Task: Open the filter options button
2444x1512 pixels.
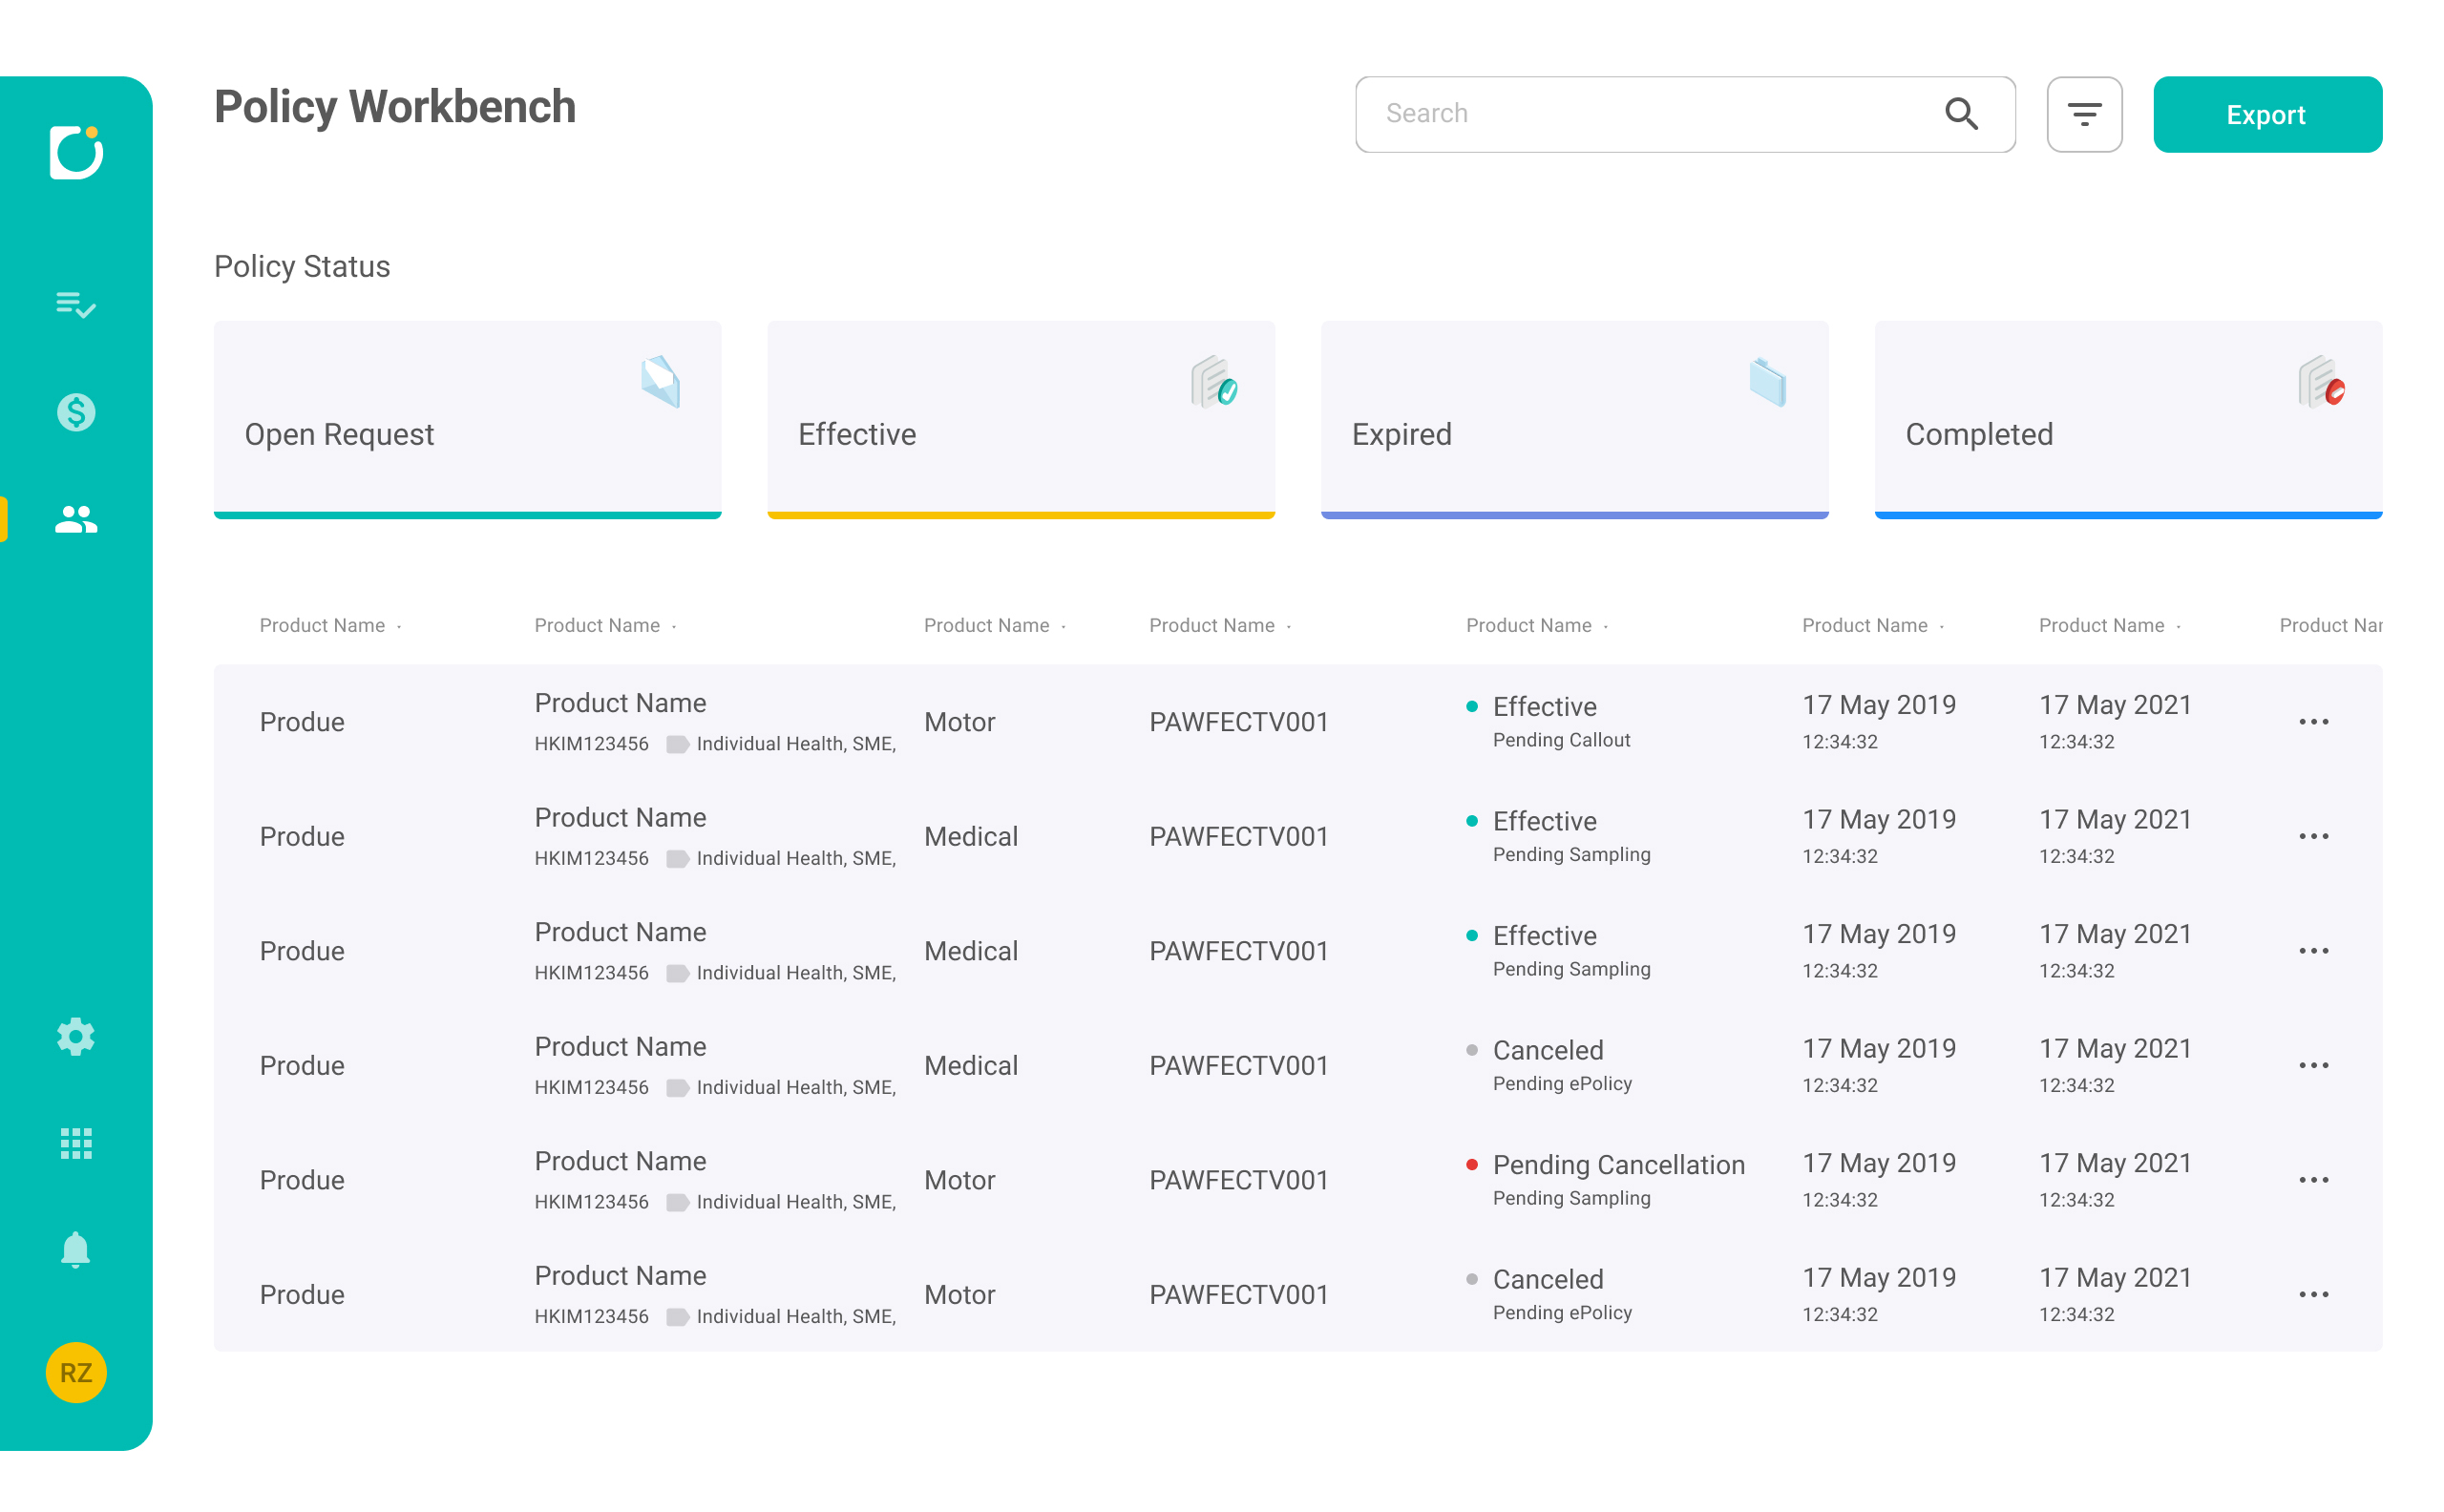Action: [x=2084, y=114]
